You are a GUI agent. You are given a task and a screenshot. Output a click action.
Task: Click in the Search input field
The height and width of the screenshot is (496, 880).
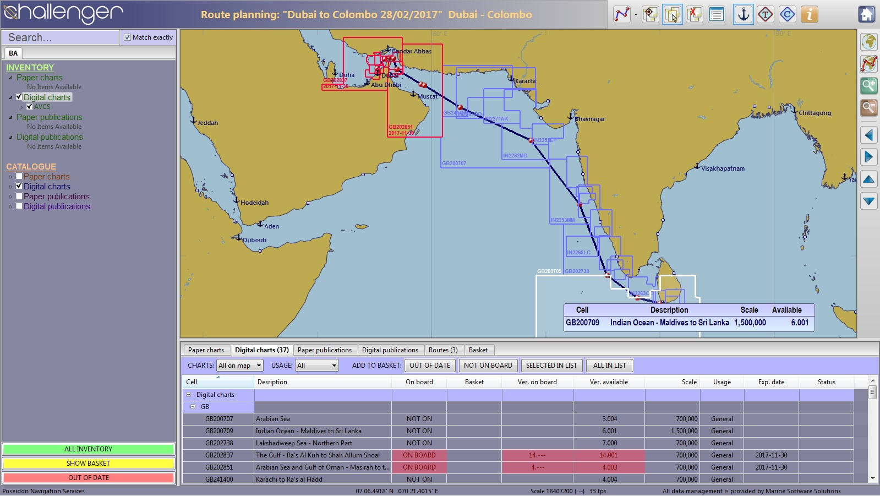click(x=61, y=37)
